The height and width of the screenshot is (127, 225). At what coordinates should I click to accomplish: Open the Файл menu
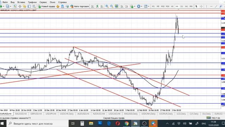(x=5, y=2)
